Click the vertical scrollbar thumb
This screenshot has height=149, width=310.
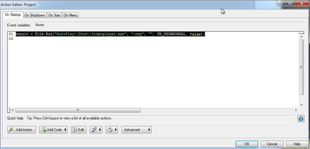tap(301, 67)
